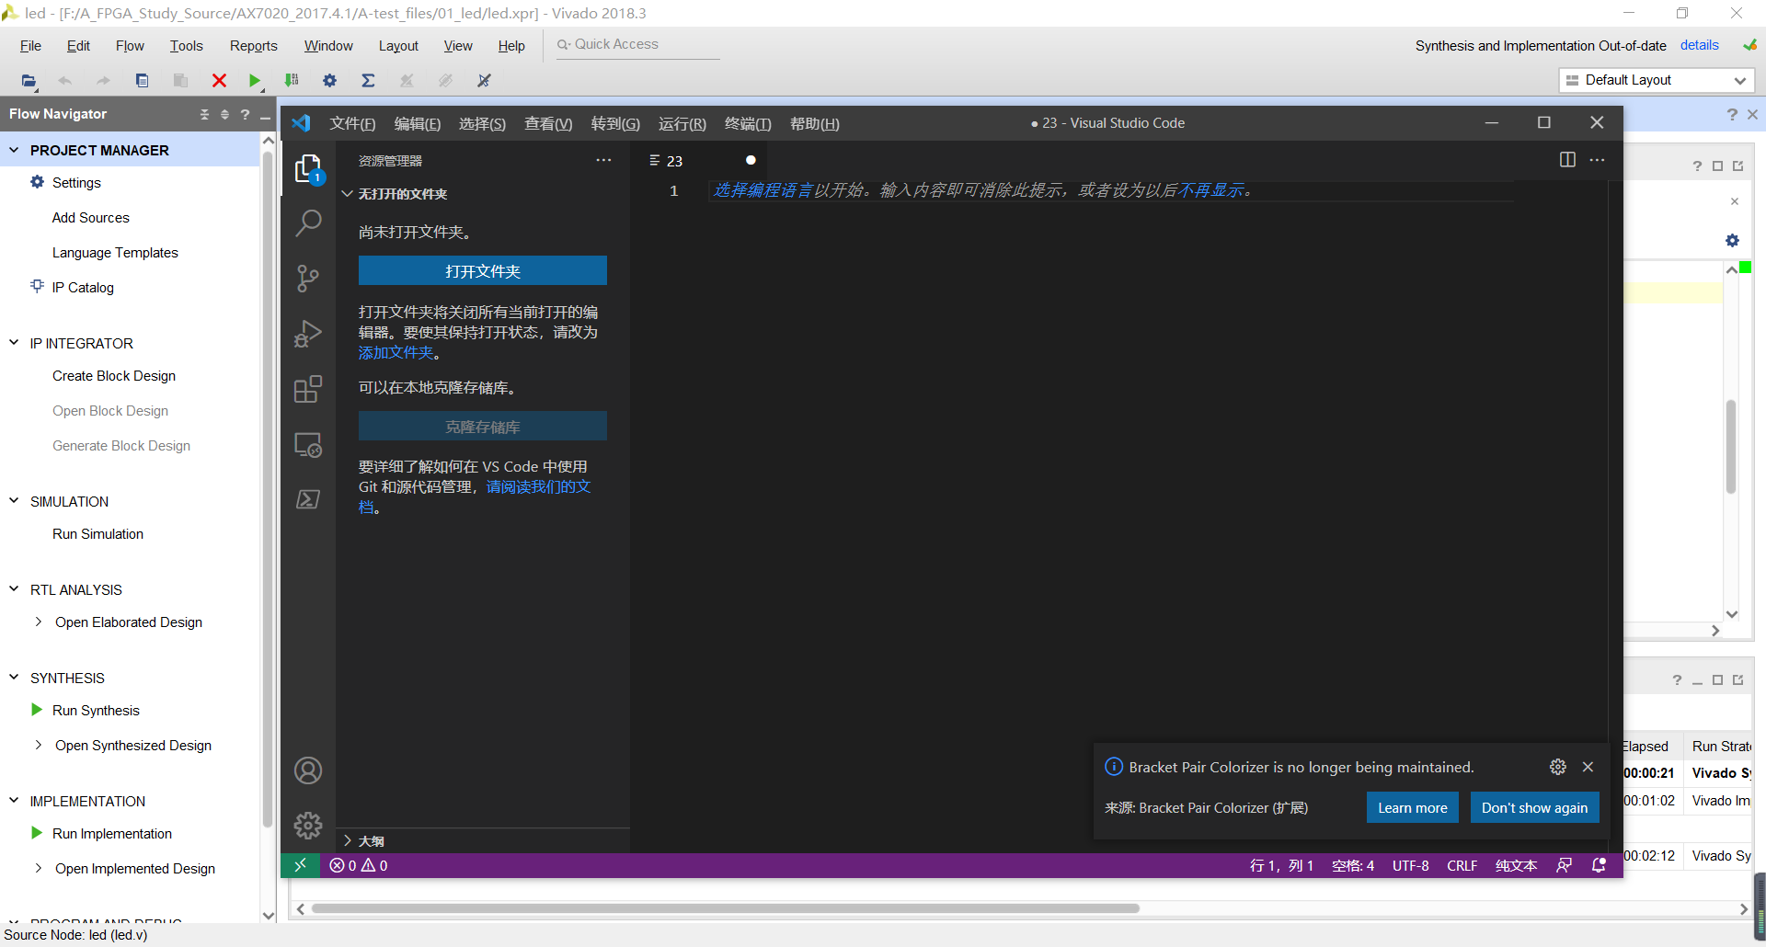Viewport: 1766px width, 947px height.
Task: Click the details link next to Out-of-date message
Action: point(1700,44)
